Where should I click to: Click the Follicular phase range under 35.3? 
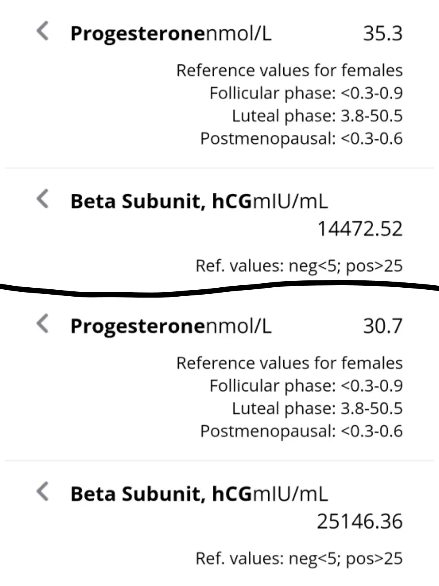tap(306, 93)
